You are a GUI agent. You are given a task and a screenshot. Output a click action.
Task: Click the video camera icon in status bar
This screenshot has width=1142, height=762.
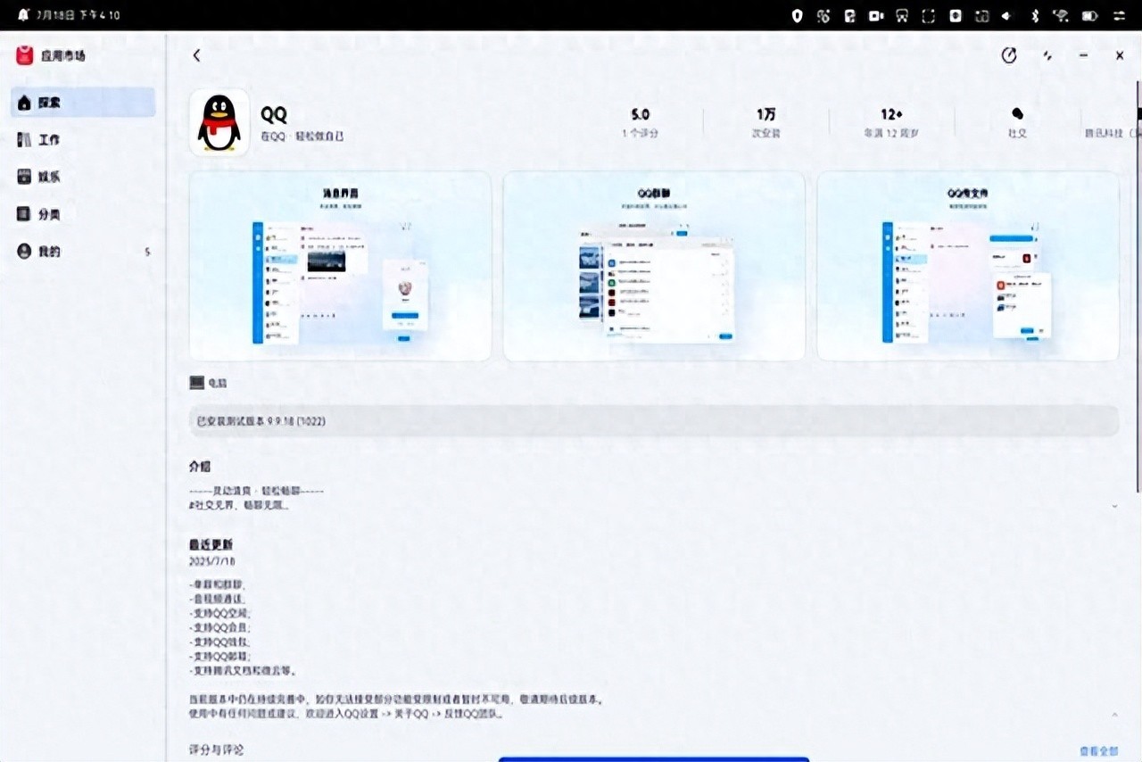[x=876, y=15]
